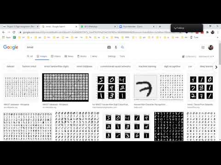Click the mnist search text field
This screenshot has width=221, height=165.
(66, 47)
